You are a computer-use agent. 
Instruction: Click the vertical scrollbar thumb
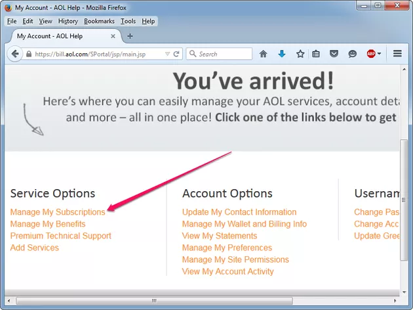[x=404, y=200]
